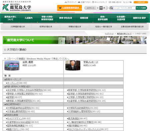Open the お問い合わせ contact link
150x131 pixels.
(x=115, y=2)
